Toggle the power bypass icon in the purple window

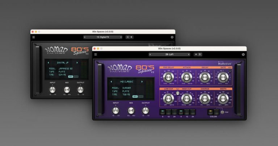point(243,55)
